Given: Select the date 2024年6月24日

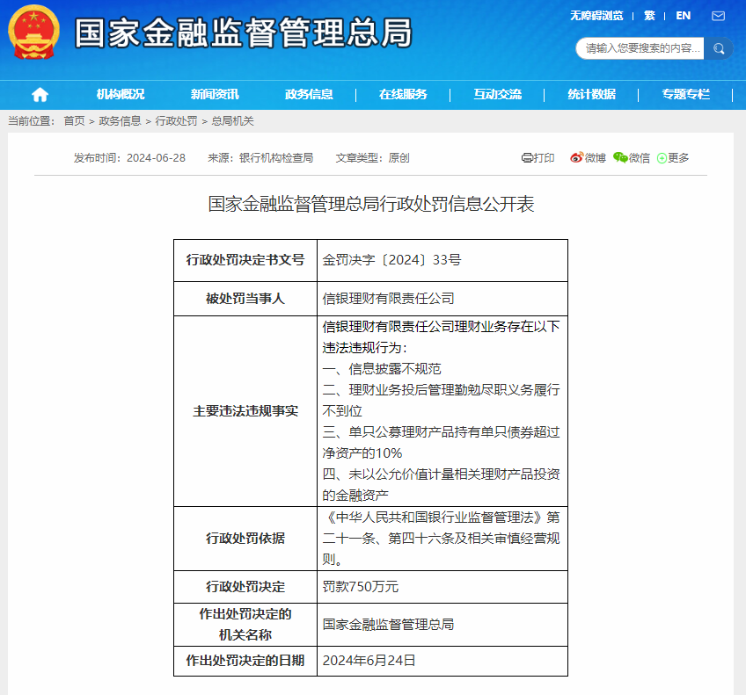Looking at the screenshot, I should click(x=369, y=661).
